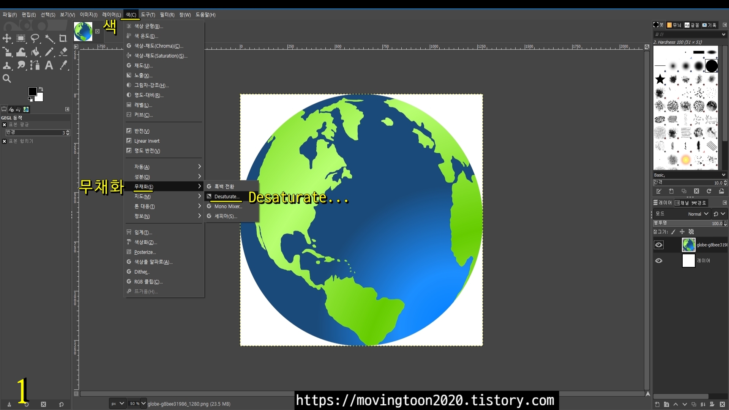Select the Bucket Fill tool

point(35,52)
